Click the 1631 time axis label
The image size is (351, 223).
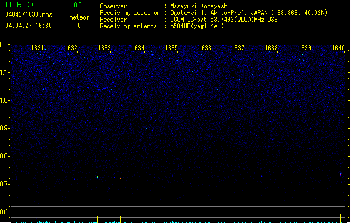[x=37, y=48]
